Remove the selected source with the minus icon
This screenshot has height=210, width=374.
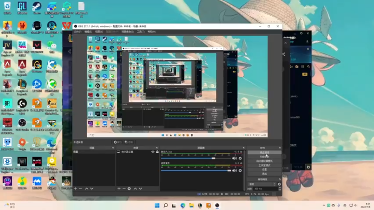124,189
